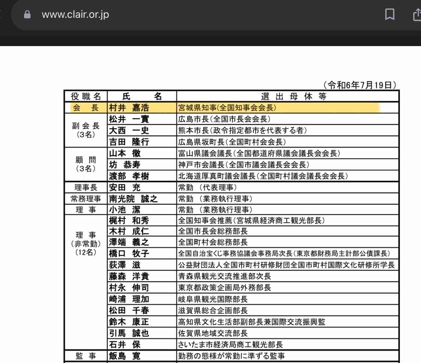Viewport: 421px width, 363px height.
Task: Click 富山県議会議長 cell
Action: pyautogui.click(x=288, y=153)
